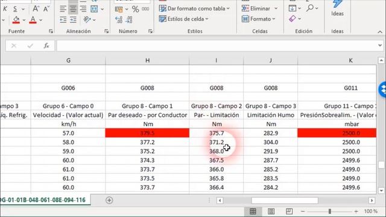Click the text orientation icon
Screen dimensions: 386x217
87,19
